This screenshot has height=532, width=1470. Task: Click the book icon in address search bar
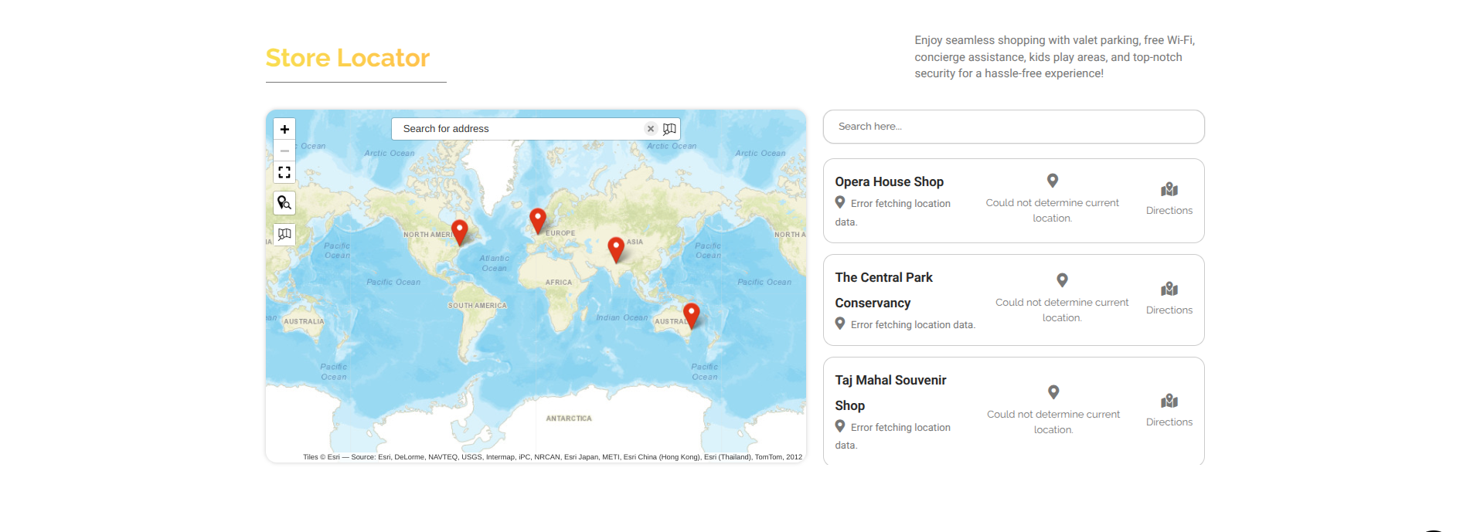(x=669, y=129)
